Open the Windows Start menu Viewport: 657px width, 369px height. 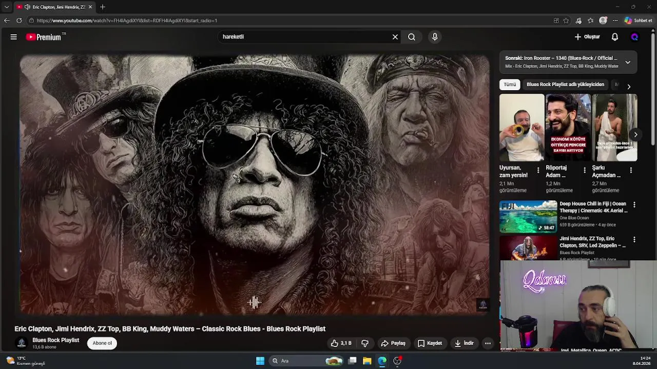tap(260, 361)
